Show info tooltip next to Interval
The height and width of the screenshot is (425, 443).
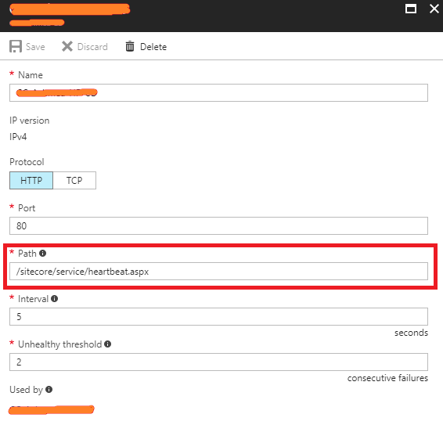click(55, 299)
